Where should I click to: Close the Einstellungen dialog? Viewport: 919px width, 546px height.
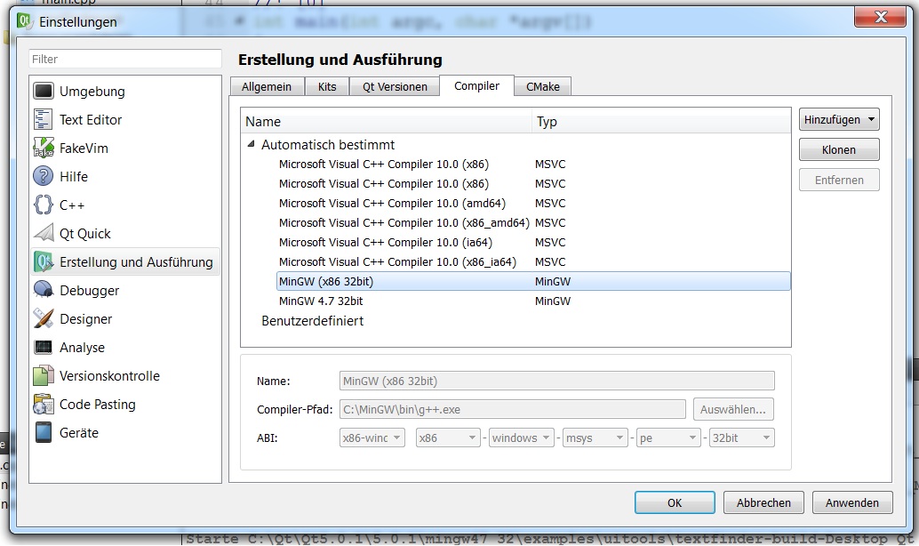tap(880, 17)
